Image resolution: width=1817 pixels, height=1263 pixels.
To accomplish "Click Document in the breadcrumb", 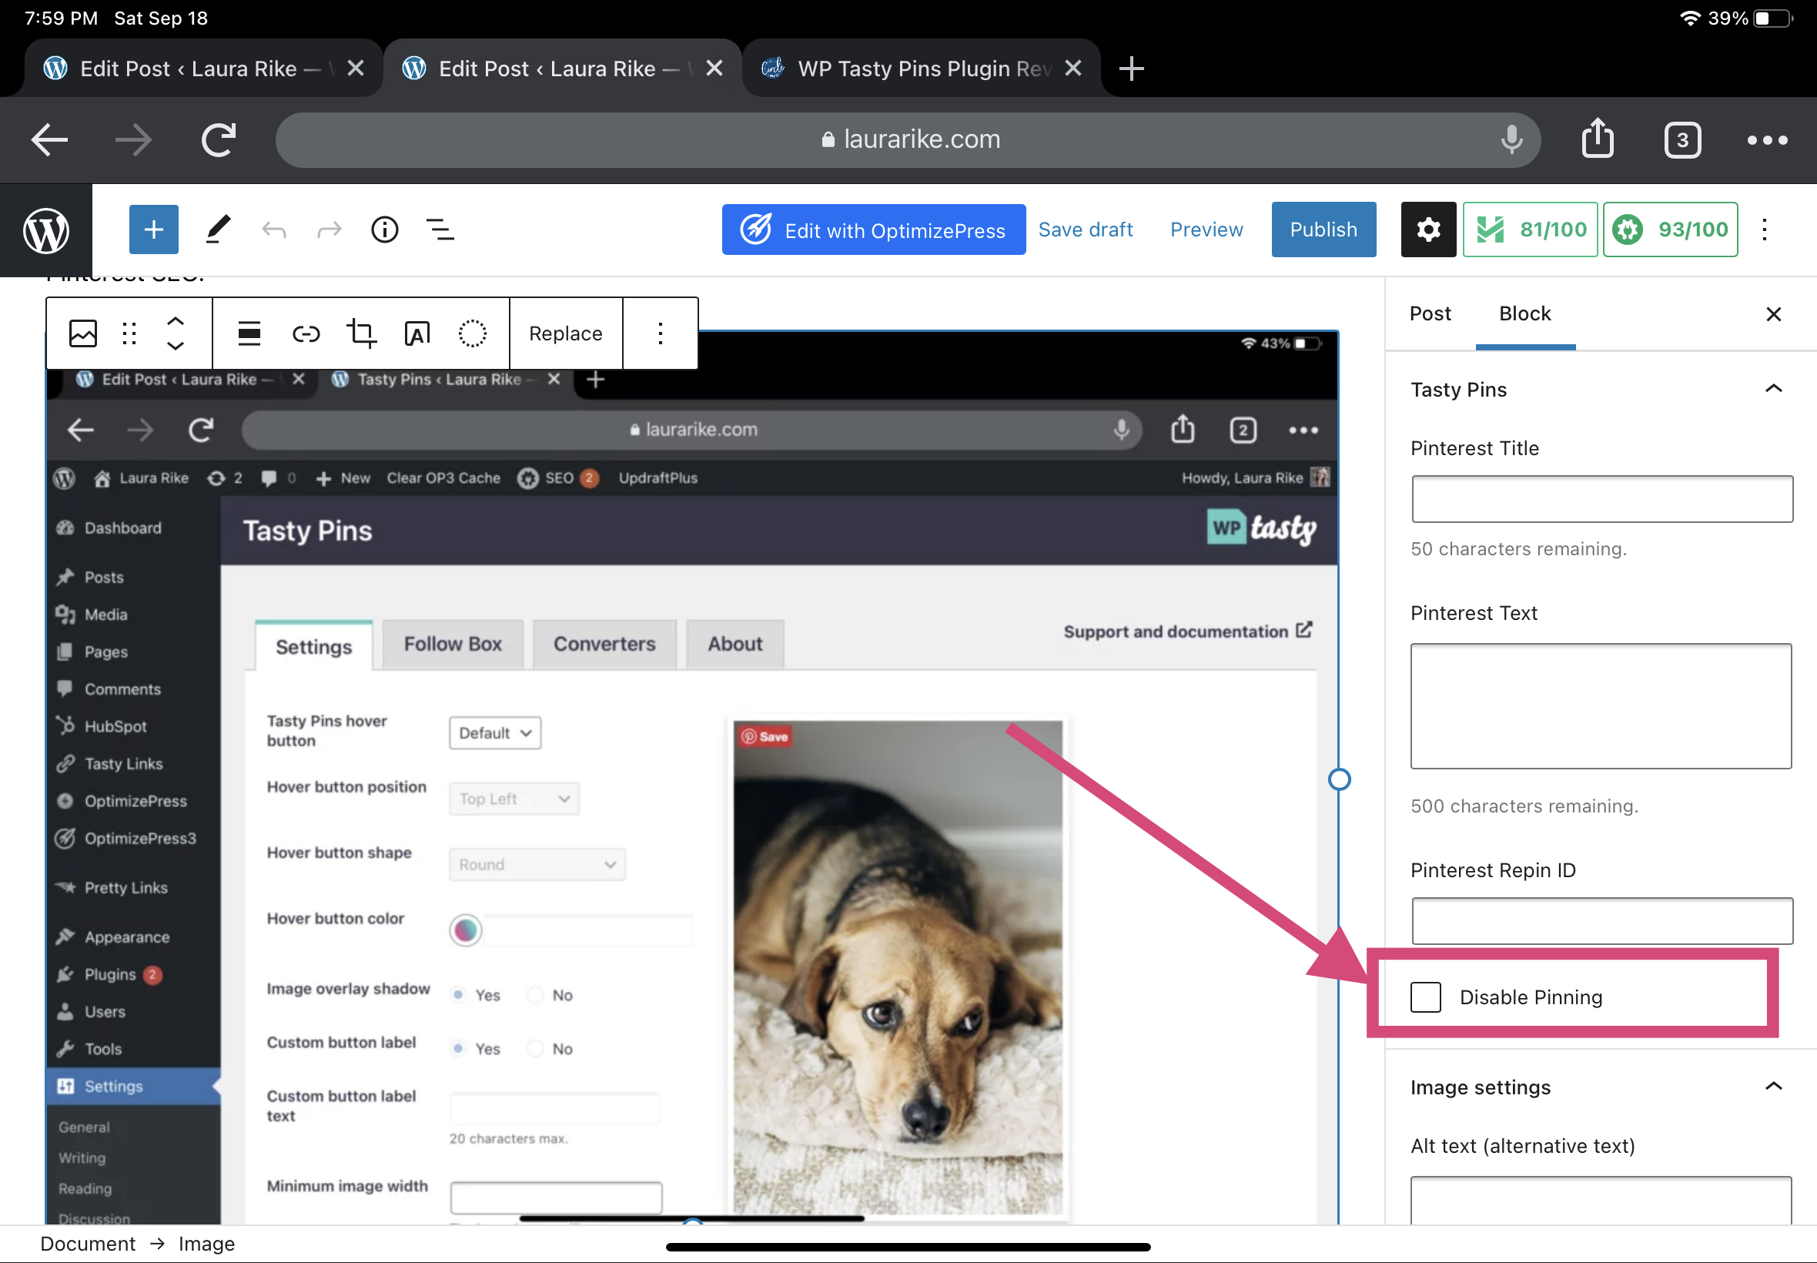I will click(x=88, y=1244).
